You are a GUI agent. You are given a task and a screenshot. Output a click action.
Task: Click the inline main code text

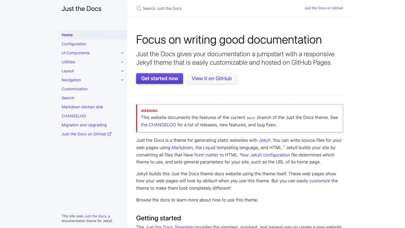click(x=251, y=118)
